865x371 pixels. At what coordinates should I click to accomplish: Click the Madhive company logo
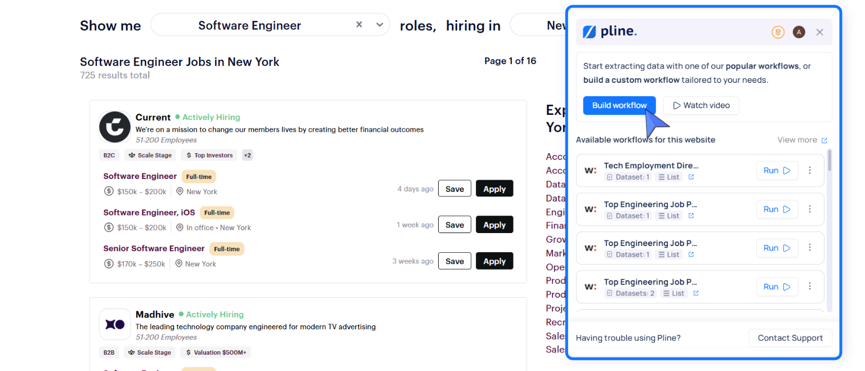pos(115,324)
